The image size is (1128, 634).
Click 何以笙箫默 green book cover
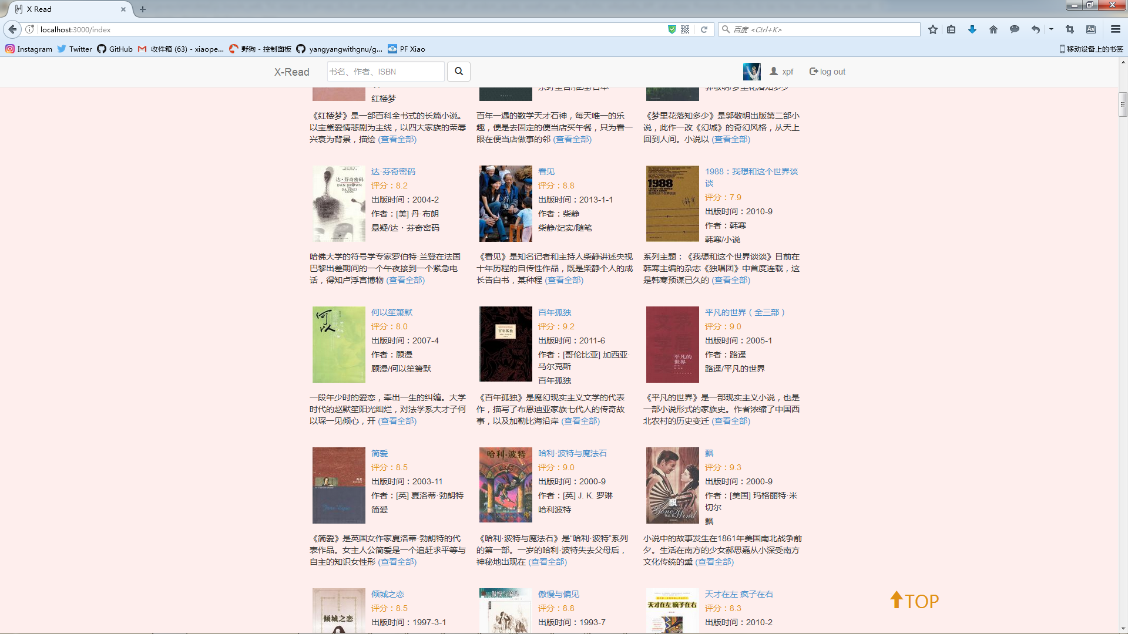click(x=339, y=345)
